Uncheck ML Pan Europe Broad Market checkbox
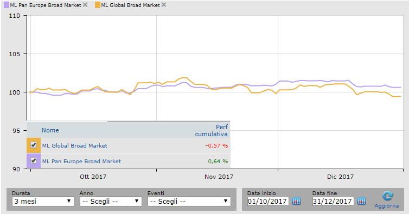 pos(34,160)
